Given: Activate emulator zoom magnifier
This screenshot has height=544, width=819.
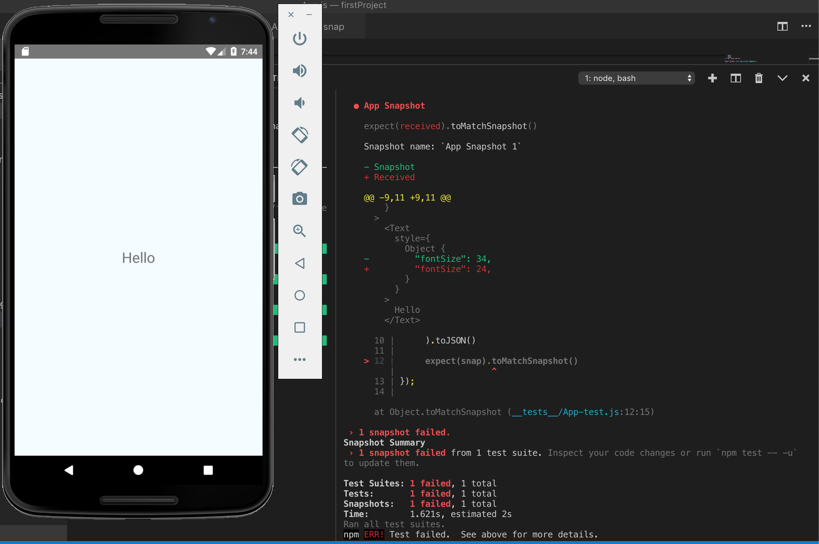Looking at the screenshot, I should tap(300, 231).
